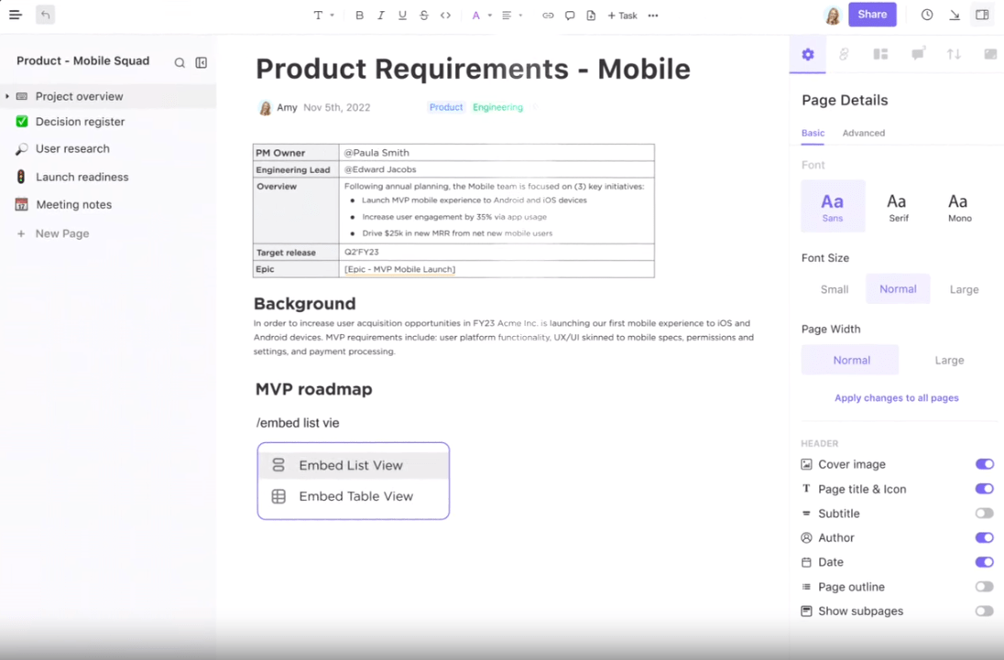Add a comment with the speech bubble icon
Screen dimensions: 1004x660
click(569, 16)
